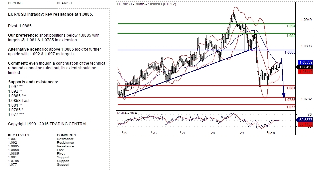Click the red 1.081 level label on chart
Screen dimensions: 319x175
click(290, 88)
